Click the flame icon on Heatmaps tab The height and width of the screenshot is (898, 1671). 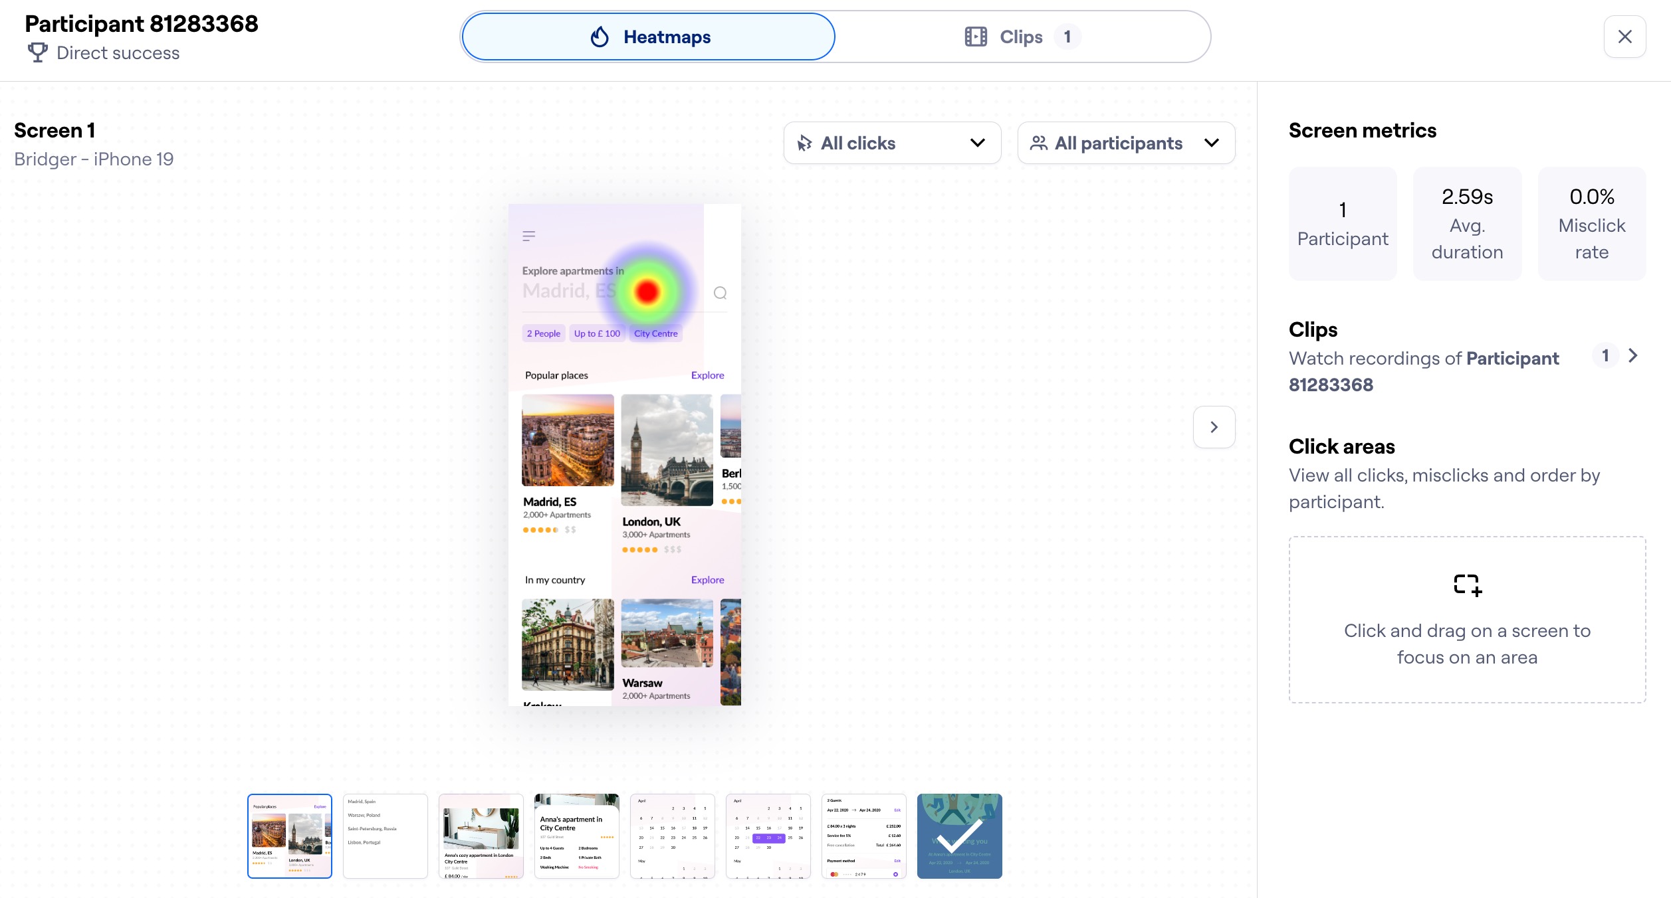coord(600,37)
